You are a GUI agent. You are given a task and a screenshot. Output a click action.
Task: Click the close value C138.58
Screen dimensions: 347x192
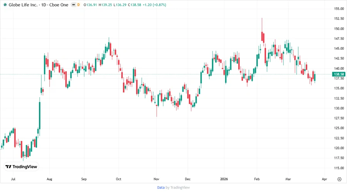pos(134,5)
